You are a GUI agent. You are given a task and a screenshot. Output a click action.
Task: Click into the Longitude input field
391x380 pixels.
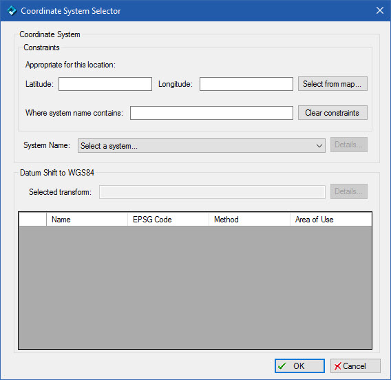tap(246, 84)
